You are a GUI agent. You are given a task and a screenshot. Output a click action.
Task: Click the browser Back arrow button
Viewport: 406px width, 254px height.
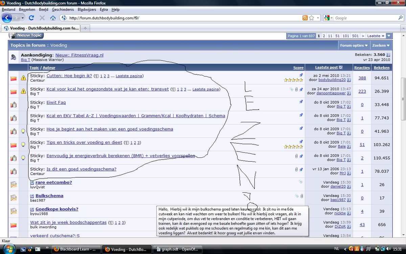click(x=7, y=18)
